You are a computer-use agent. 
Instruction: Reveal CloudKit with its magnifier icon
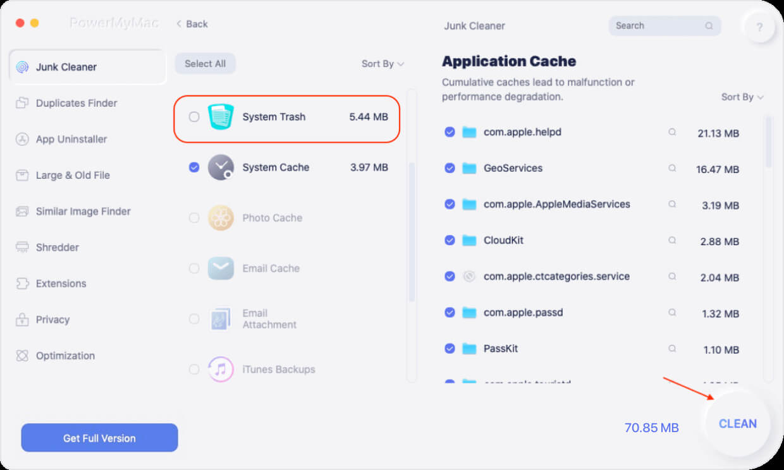coord(672,240)
